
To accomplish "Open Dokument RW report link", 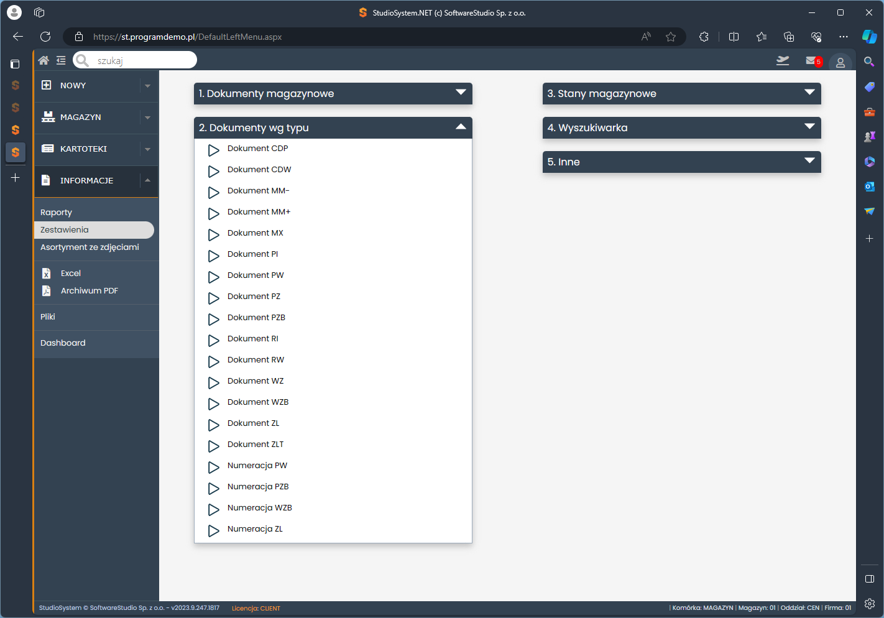I will point(256,359).
